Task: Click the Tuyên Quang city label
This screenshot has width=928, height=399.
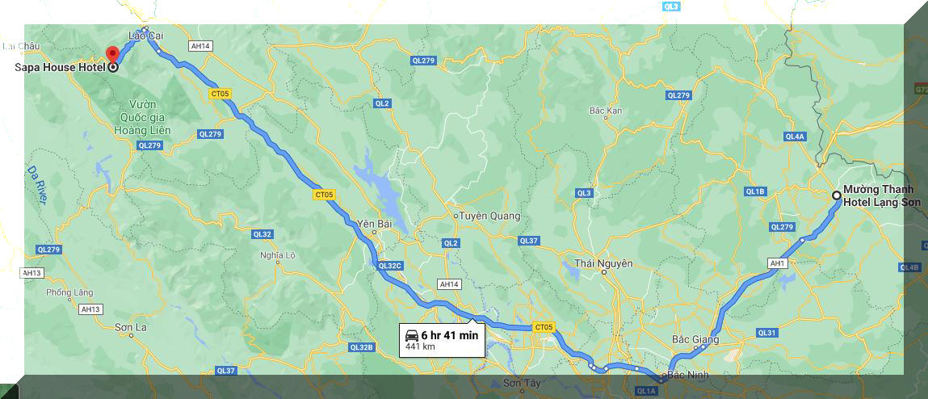Action: pyautogui.click(x=490, y=216)
